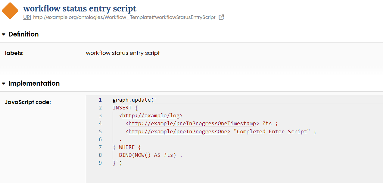Click the "Completed Enter Script" string
The height and width of the screenshot is (183, 383).
[x=272, y=131]
